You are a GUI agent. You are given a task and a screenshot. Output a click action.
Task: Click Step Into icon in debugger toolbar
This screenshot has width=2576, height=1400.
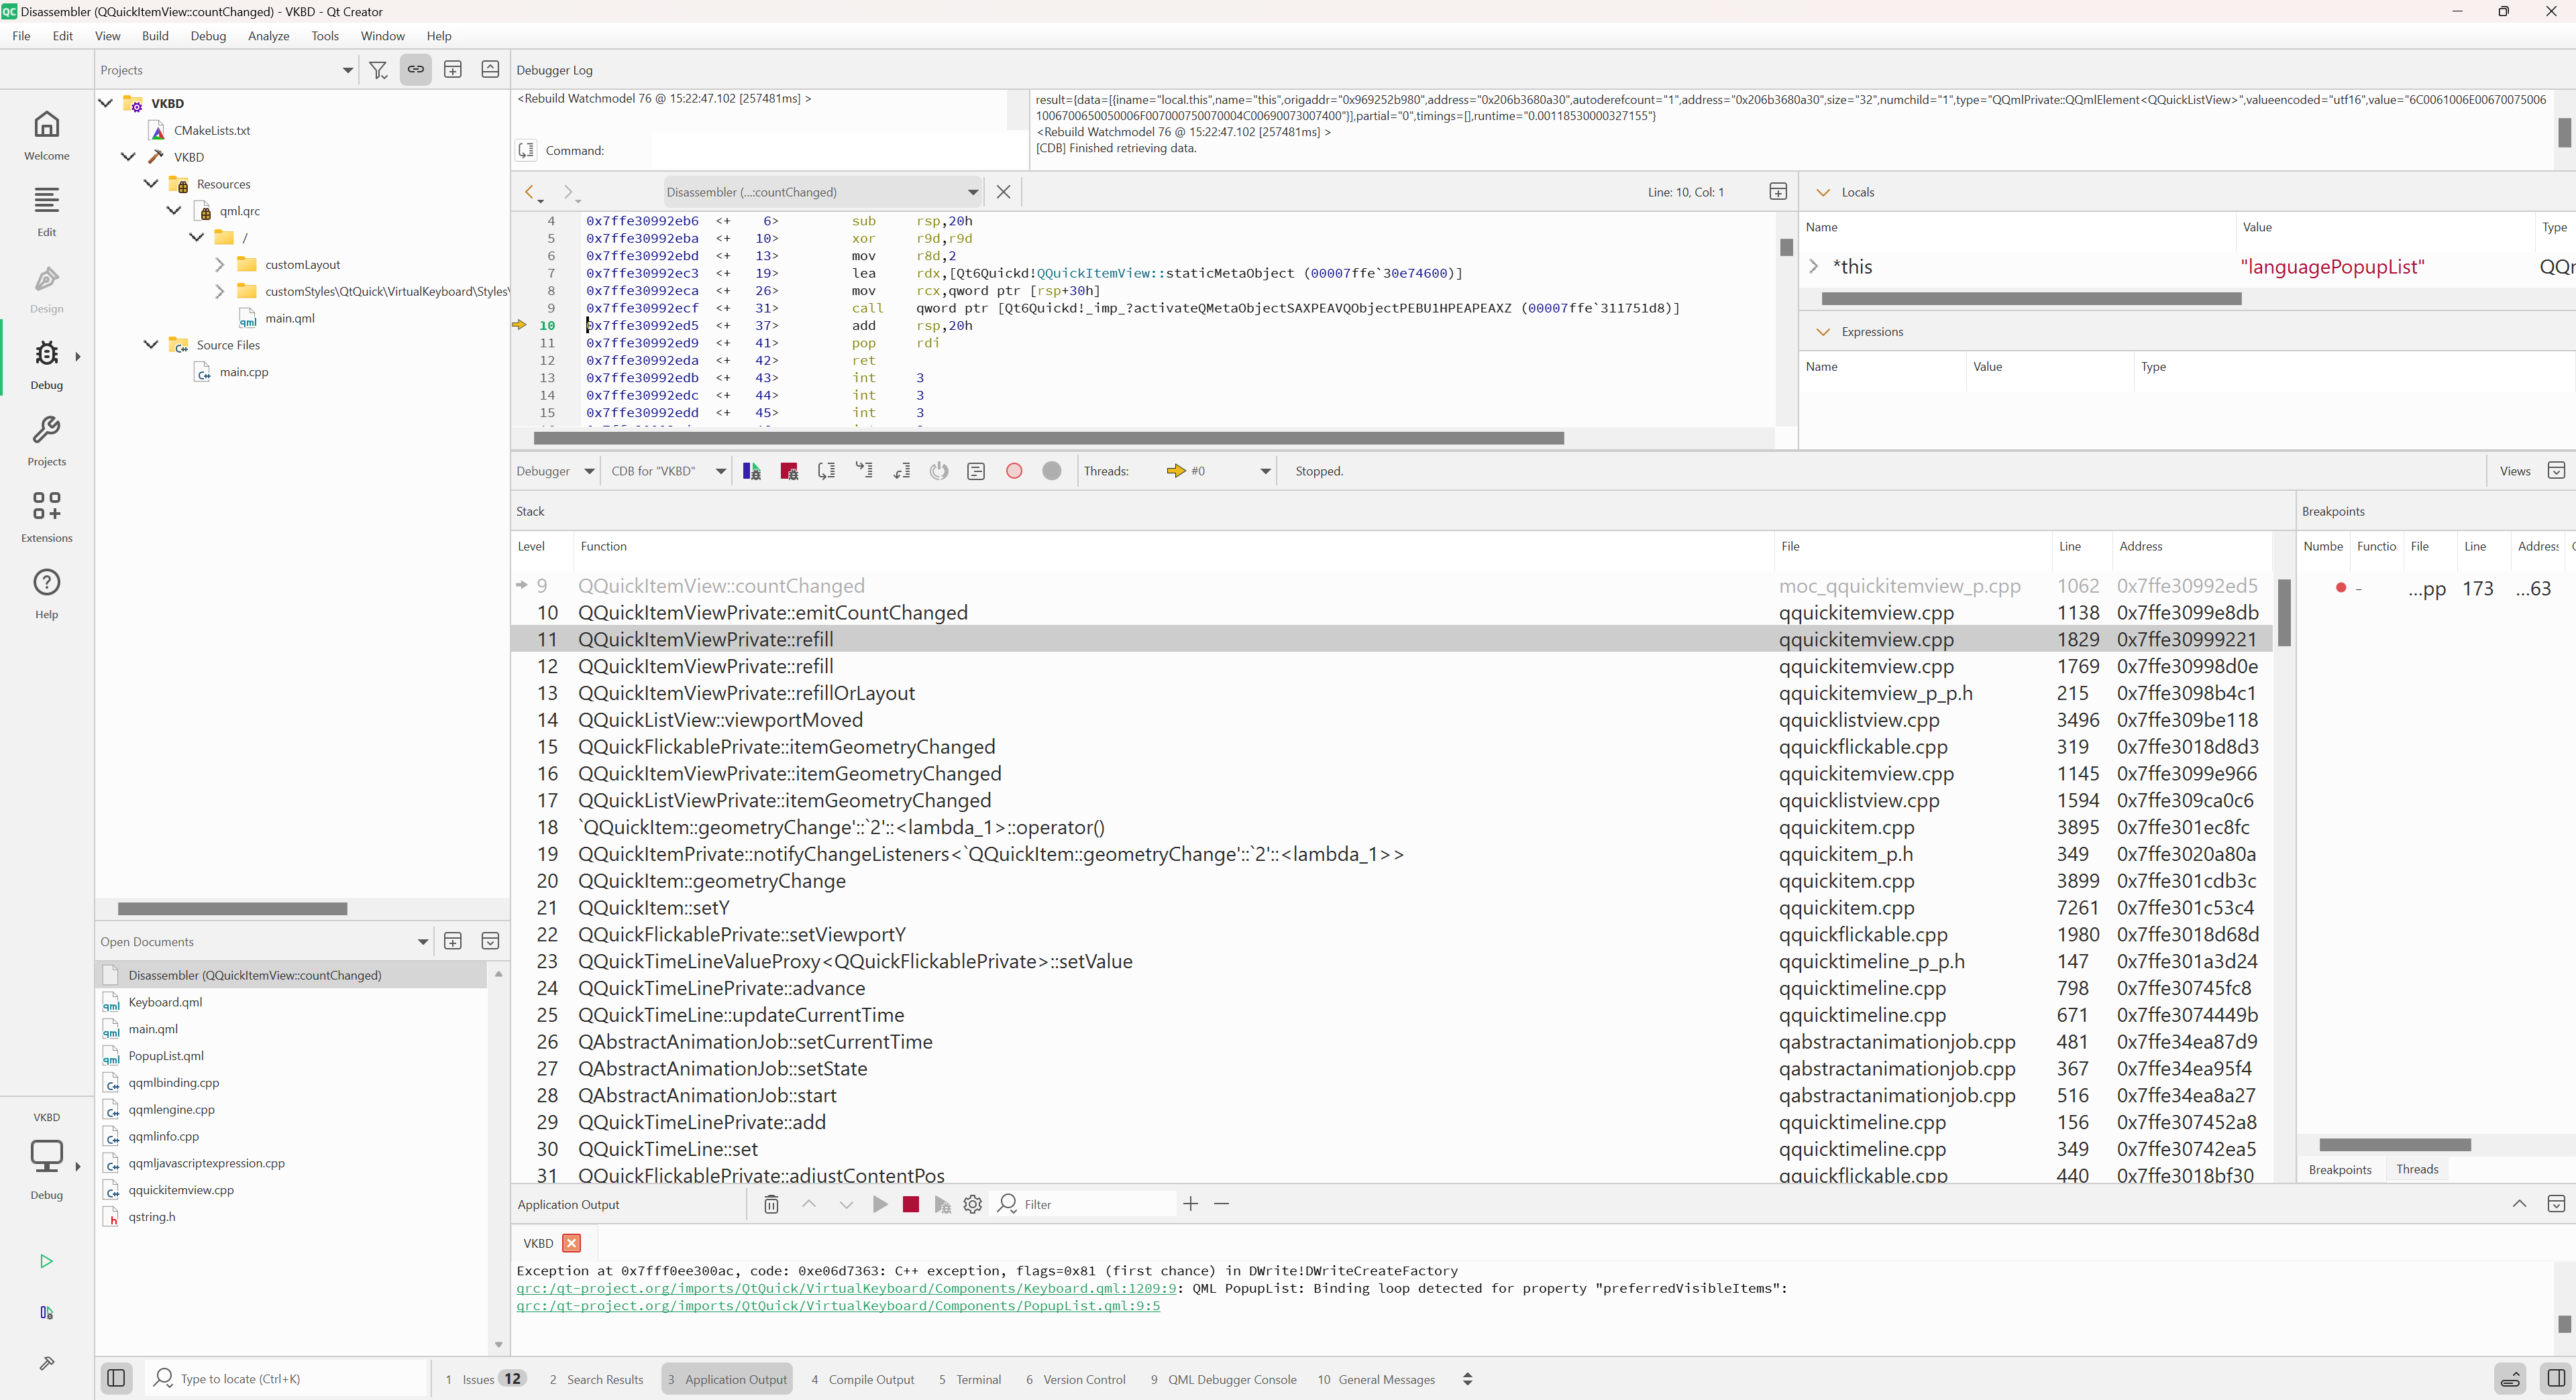(x=864, y=471)
